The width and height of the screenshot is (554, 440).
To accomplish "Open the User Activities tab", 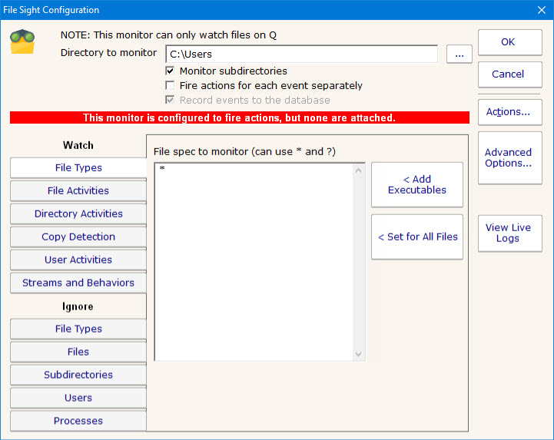I will pyautogui.click(x=78, y=260).
